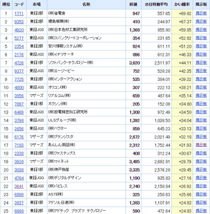Open 掲示板 link for デジタルデザイン row
210x214 pixels.
(x=201, y=177)
